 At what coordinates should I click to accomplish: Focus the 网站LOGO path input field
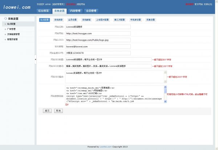point(98,40)
